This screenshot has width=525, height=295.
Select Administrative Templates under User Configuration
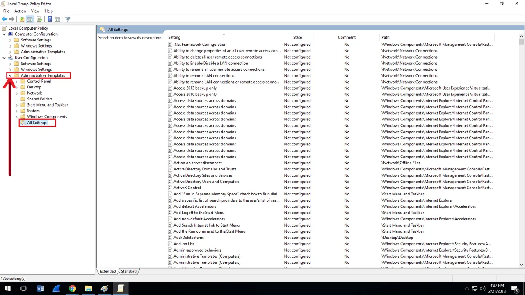[x=43, y=75]
